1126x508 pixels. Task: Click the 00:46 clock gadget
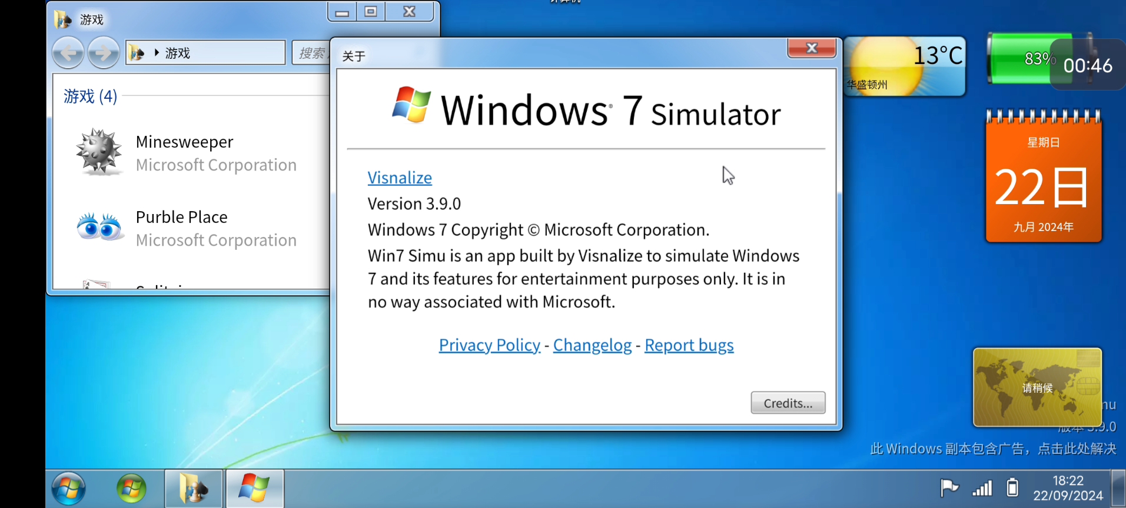click(1088, 65)
